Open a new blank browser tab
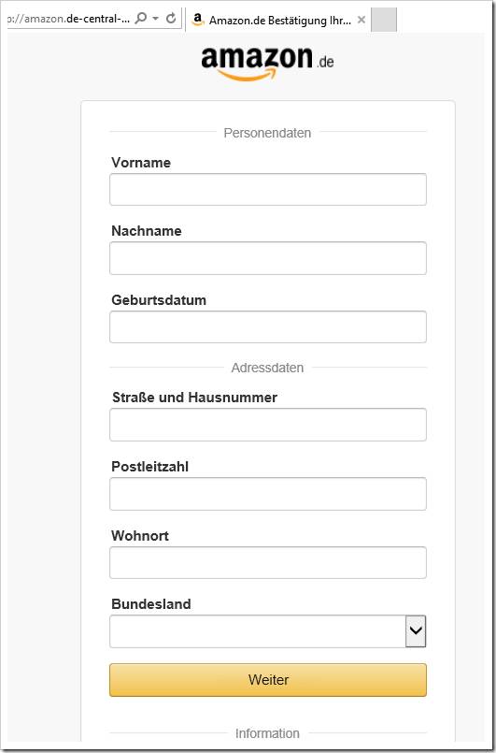Viewport: 496px width, 753px height. pos(384,20)
